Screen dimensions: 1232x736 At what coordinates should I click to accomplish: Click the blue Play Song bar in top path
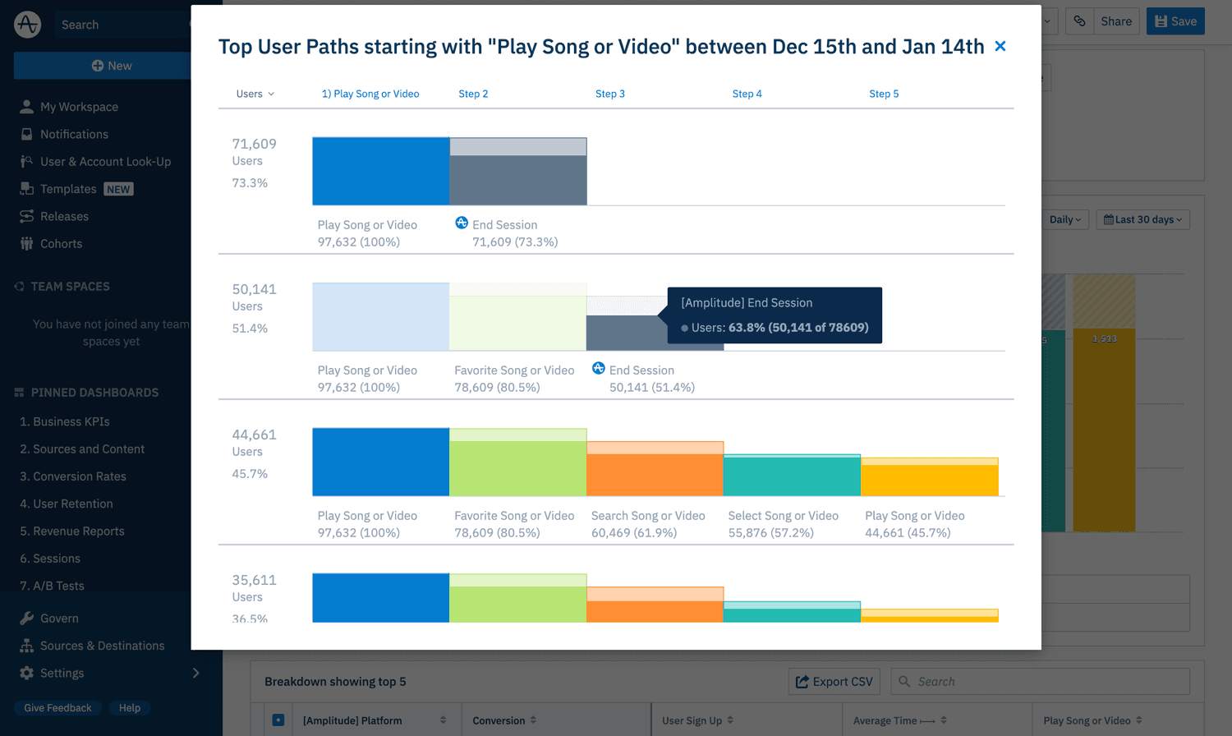(x=381, y=171)
